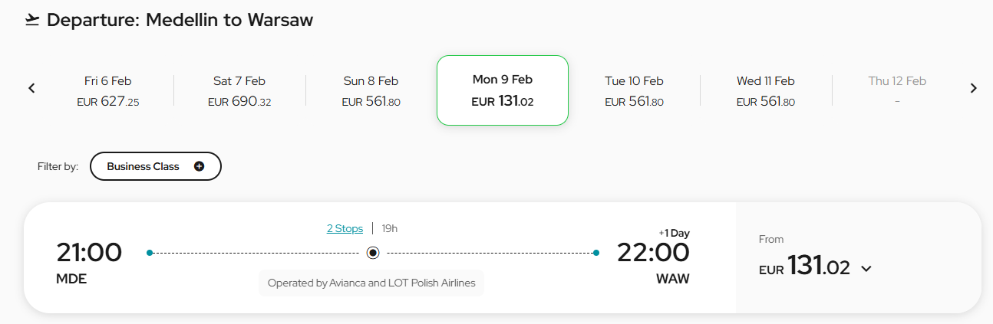The image size is (993, 324).
Task: Select Fri 6 Feb date tab
Action: [108, 90]
